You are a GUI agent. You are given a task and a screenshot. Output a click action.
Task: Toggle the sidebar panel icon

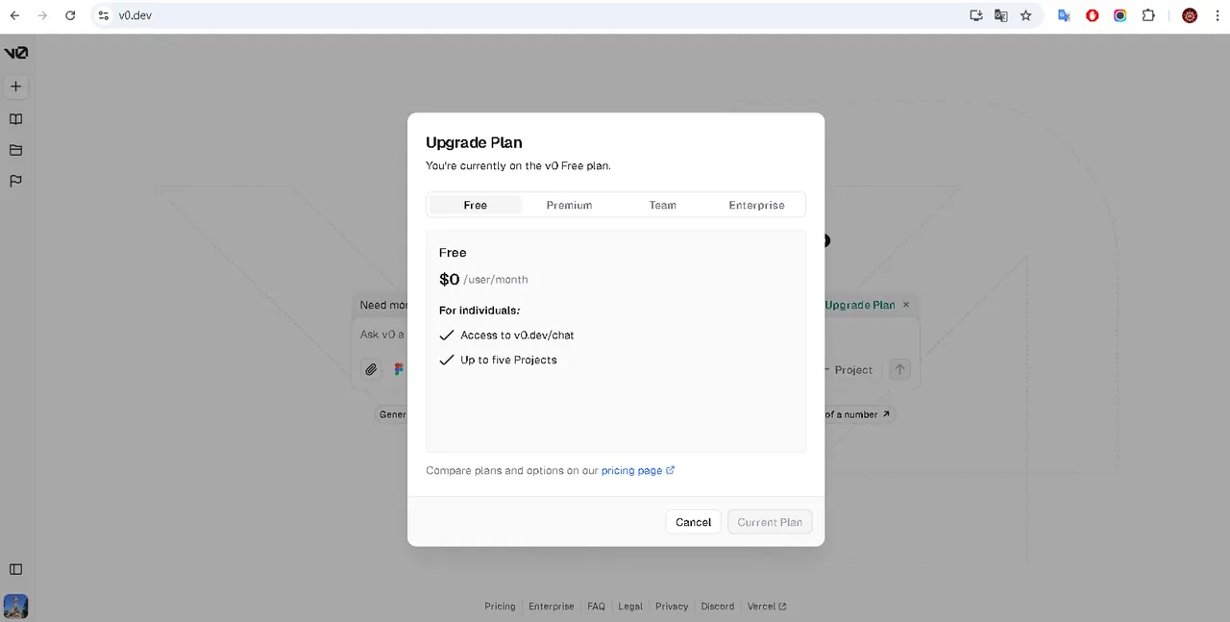click(15, 569)
